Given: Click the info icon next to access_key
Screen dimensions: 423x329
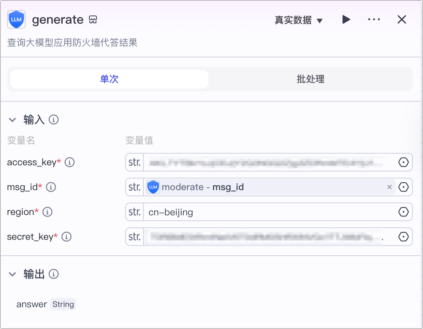Looking at the screenshot, I should point(70,162).
